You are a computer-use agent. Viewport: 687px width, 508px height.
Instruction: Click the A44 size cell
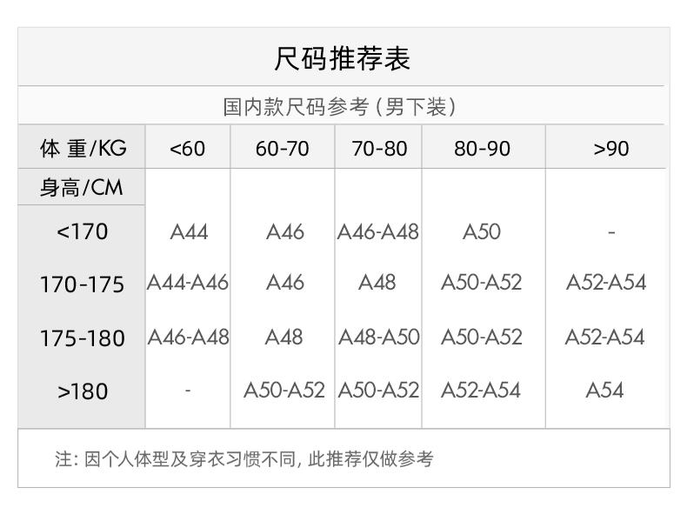pyautogui.click(x=189, y=232)
